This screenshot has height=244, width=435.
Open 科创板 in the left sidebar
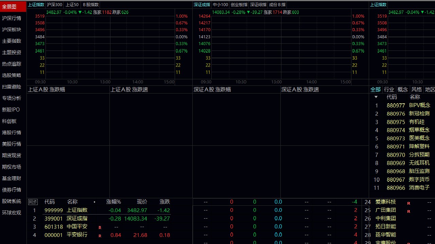(9, 121)
